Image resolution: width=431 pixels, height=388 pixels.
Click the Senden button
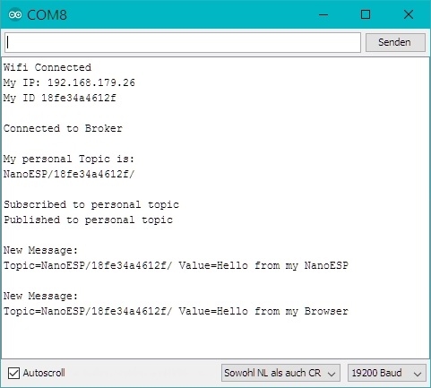(x=395, y=42)
